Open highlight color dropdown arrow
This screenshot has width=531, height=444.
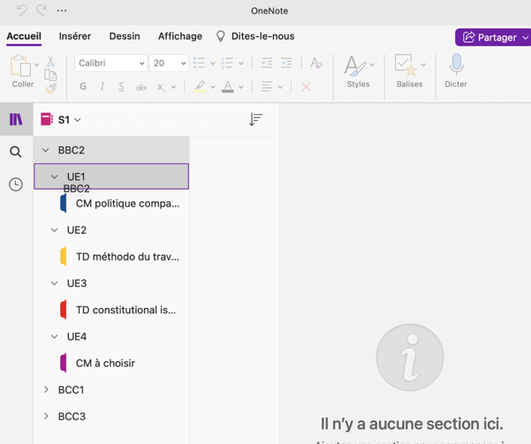point(213,87)
